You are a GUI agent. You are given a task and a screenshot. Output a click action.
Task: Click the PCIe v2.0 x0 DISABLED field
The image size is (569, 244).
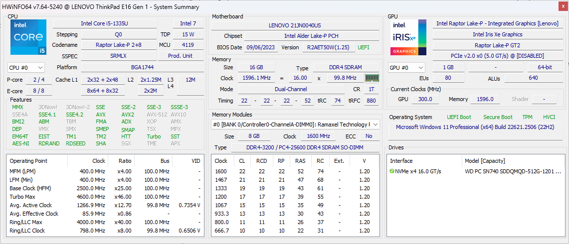498,56
